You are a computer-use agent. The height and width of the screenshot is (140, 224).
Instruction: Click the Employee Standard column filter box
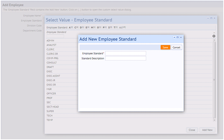tap(55, 36)
